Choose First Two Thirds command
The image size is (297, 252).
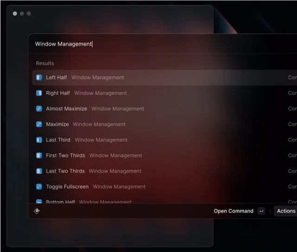click(164, 155)
